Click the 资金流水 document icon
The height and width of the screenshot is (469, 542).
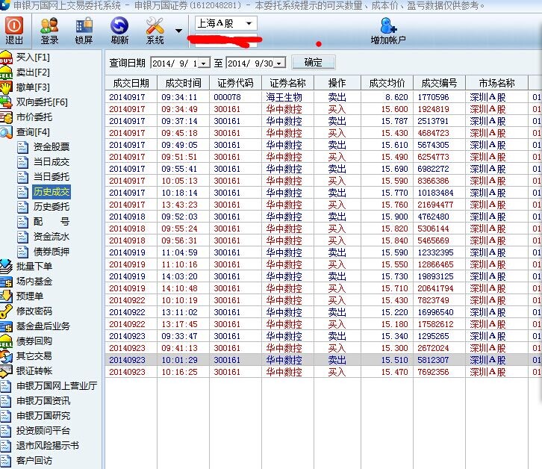tap(23, 237)
